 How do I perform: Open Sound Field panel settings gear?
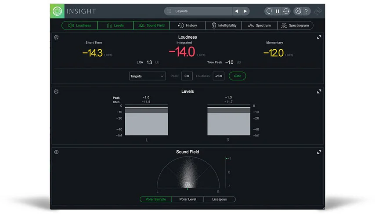56,152
